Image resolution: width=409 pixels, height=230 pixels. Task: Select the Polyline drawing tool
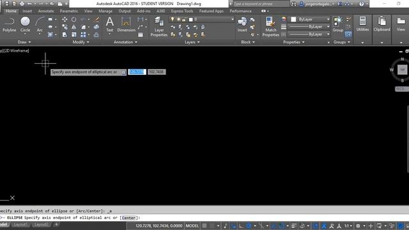click(x=9, y=24)
